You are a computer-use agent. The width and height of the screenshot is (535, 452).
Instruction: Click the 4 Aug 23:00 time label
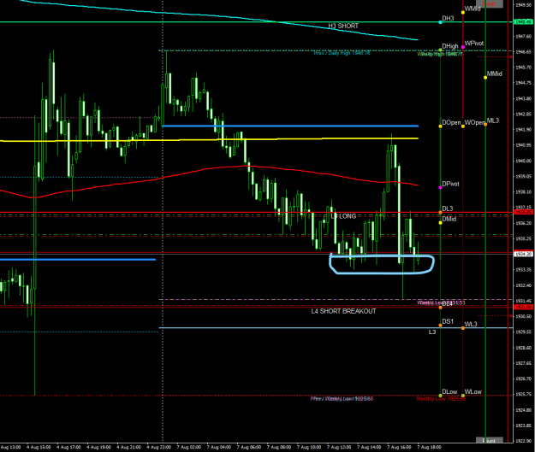tap(158, 447)
